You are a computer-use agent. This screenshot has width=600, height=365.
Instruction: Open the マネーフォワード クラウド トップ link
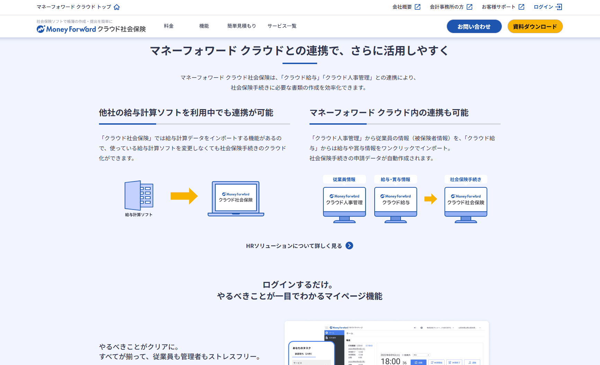coord(78,7)
